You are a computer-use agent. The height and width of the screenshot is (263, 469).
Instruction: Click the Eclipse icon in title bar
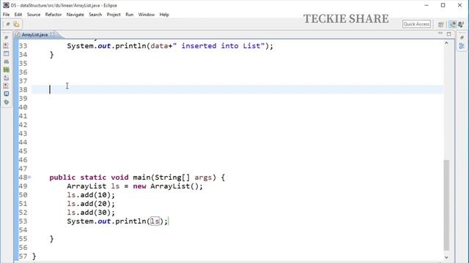pyautogui.click(x=6, y=5)
